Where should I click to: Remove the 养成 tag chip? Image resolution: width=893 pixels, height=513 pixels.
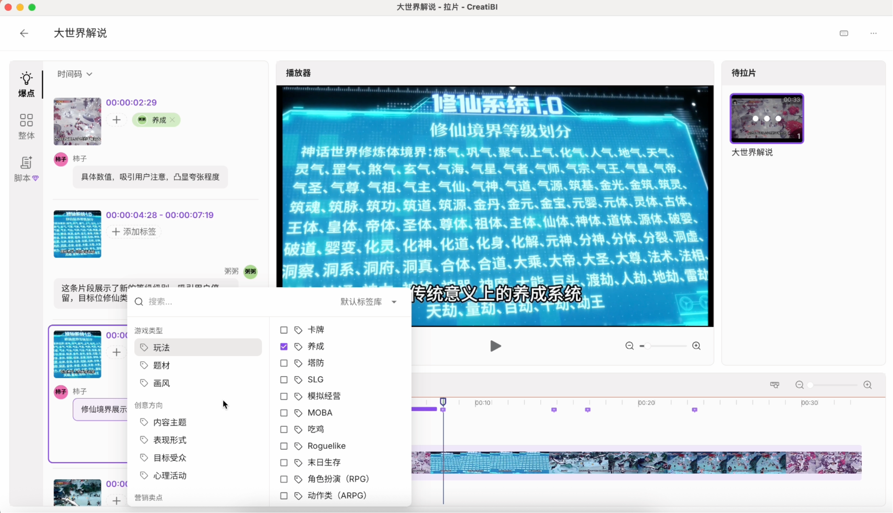pyautogui.click(x=172, y=120)
